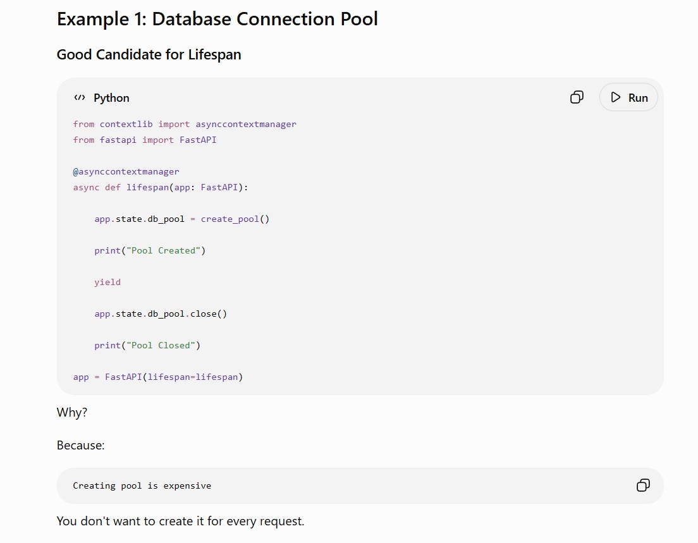Click the 'Why?' paragraph
698x543 pixels.
tap(71, 413)
